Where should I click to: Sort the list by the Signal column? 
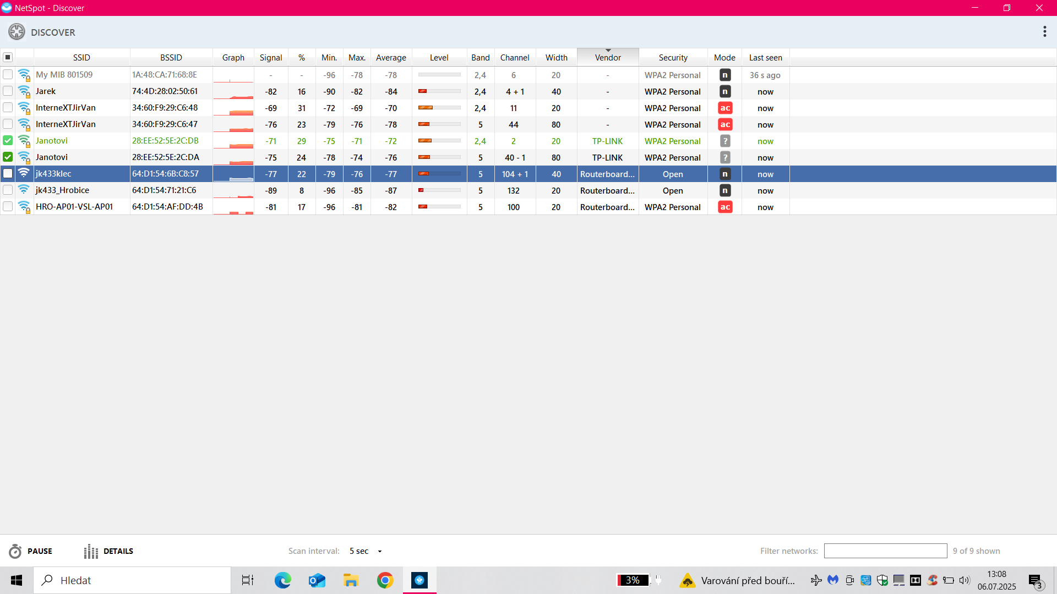click(x=271, y=57)
